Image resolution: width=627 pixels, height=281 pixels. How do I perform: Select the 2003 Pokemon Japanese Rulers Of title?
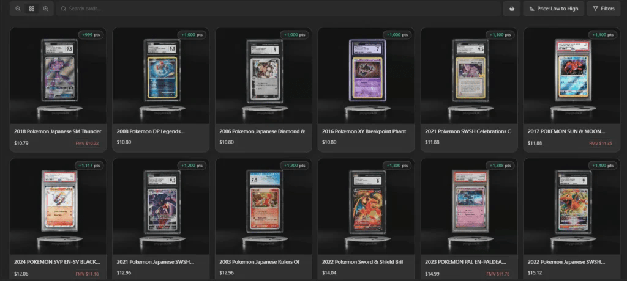click(260, 262)
